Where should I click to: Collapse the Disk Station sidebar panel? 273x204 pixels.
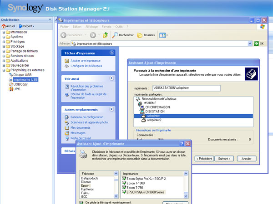pyautogui.click(x=50, y=19)
